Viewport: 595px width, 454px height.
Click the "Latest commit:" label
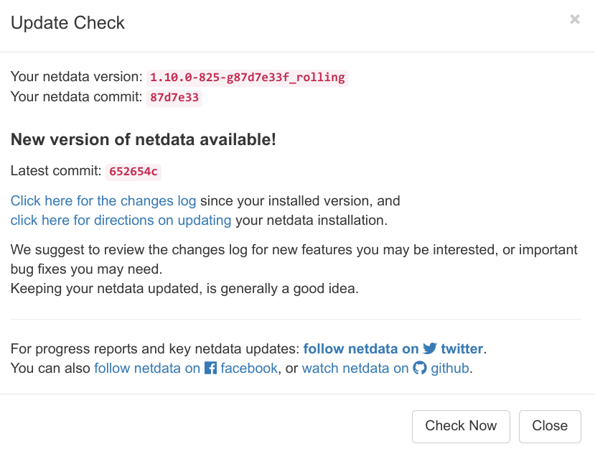click(56, 171)
